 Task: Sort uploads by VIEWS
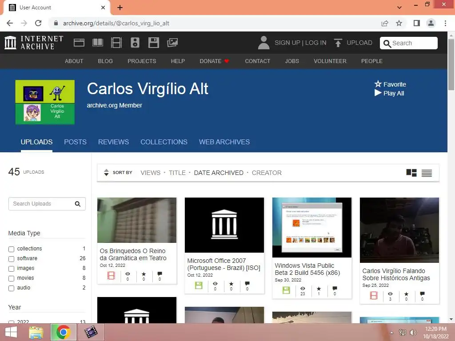point(150,173)
